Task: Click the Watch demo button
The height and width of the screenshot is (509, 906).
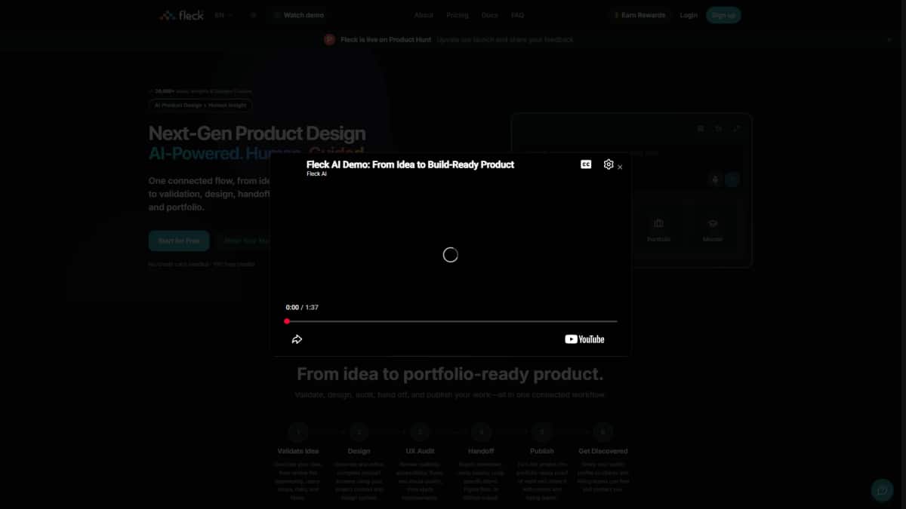Action: [299, 15]
